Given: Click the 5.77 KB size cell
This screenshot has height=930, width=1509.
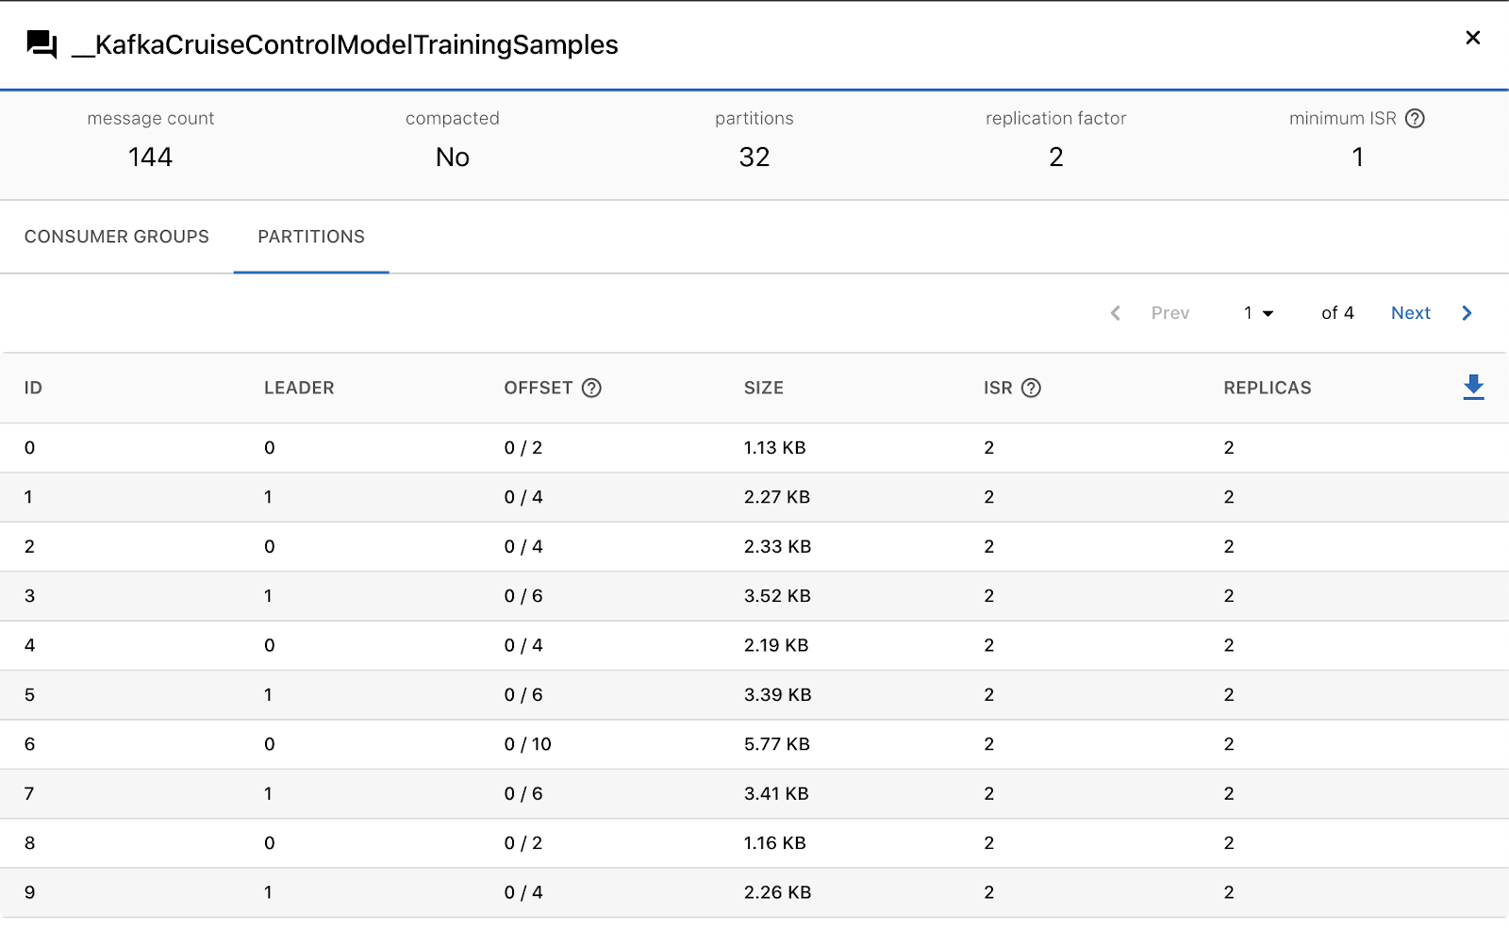Looking at the screenshot, I should (x=777, y=744).
